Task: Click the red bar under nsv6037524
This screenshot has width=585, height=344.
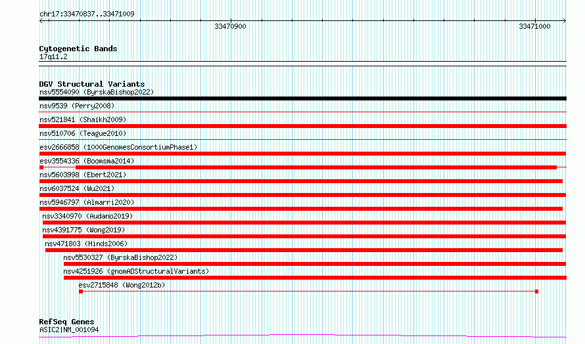Action: coord(302,195)
